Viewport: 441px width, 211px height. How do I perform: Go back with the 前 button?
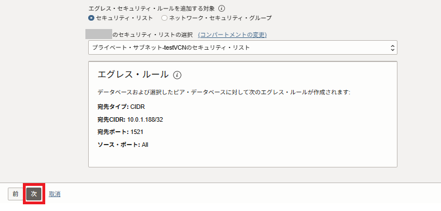[x=16, y=194]
